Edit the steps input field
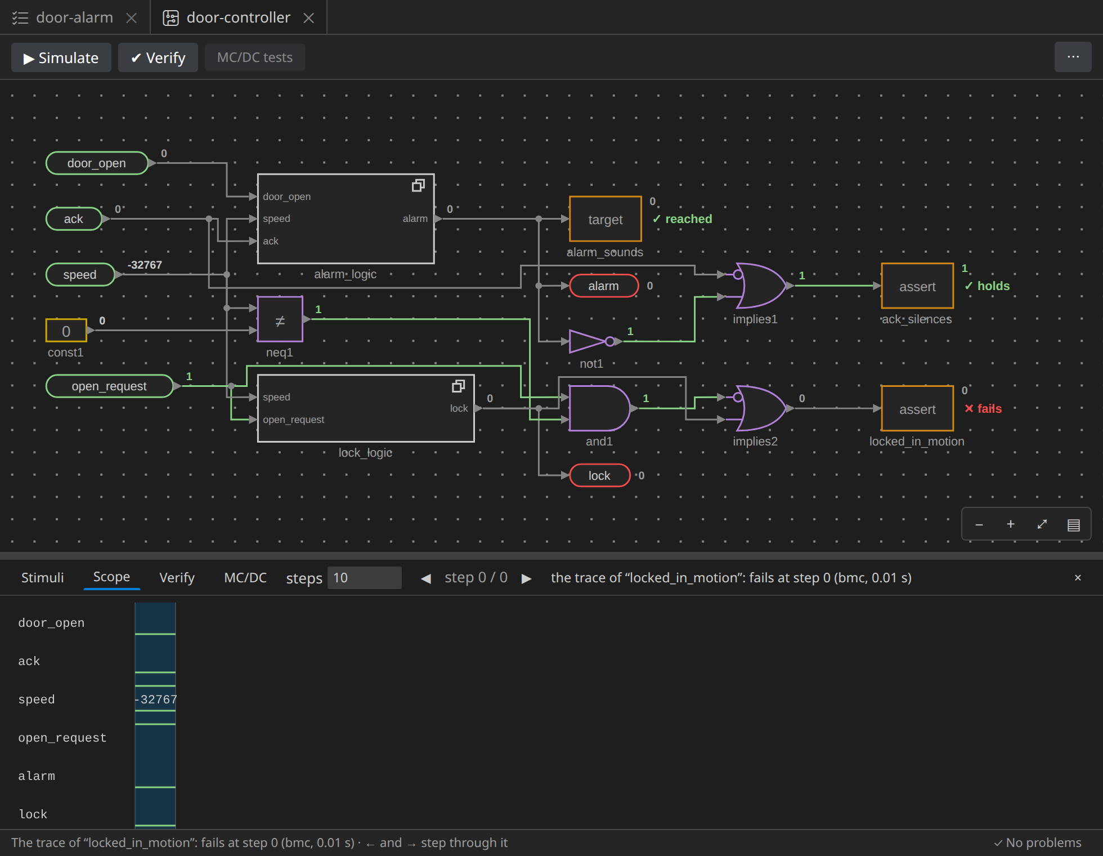1103x856 pixels. (x=365, y=578)
